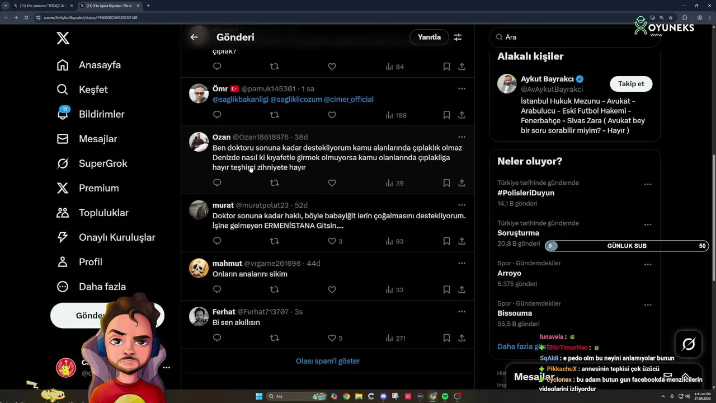The height and width of the screenshot is (403, 716).
Task: Repost Ozan's reply
Action: click(x=274, y=183)
